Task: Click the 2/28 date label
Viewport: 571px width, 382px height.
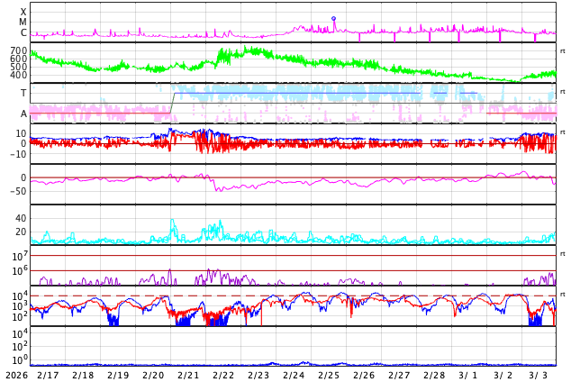Action: pos(434,375)
